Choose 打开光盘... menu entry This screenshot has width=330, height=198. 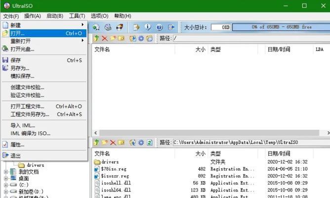(44, 49)
